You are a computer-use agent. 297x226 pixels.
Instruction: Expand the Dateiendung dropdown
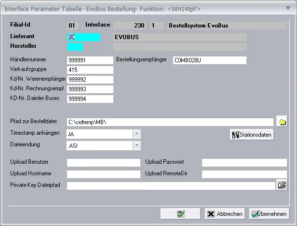pyautogui.click(x=136, y=145)
